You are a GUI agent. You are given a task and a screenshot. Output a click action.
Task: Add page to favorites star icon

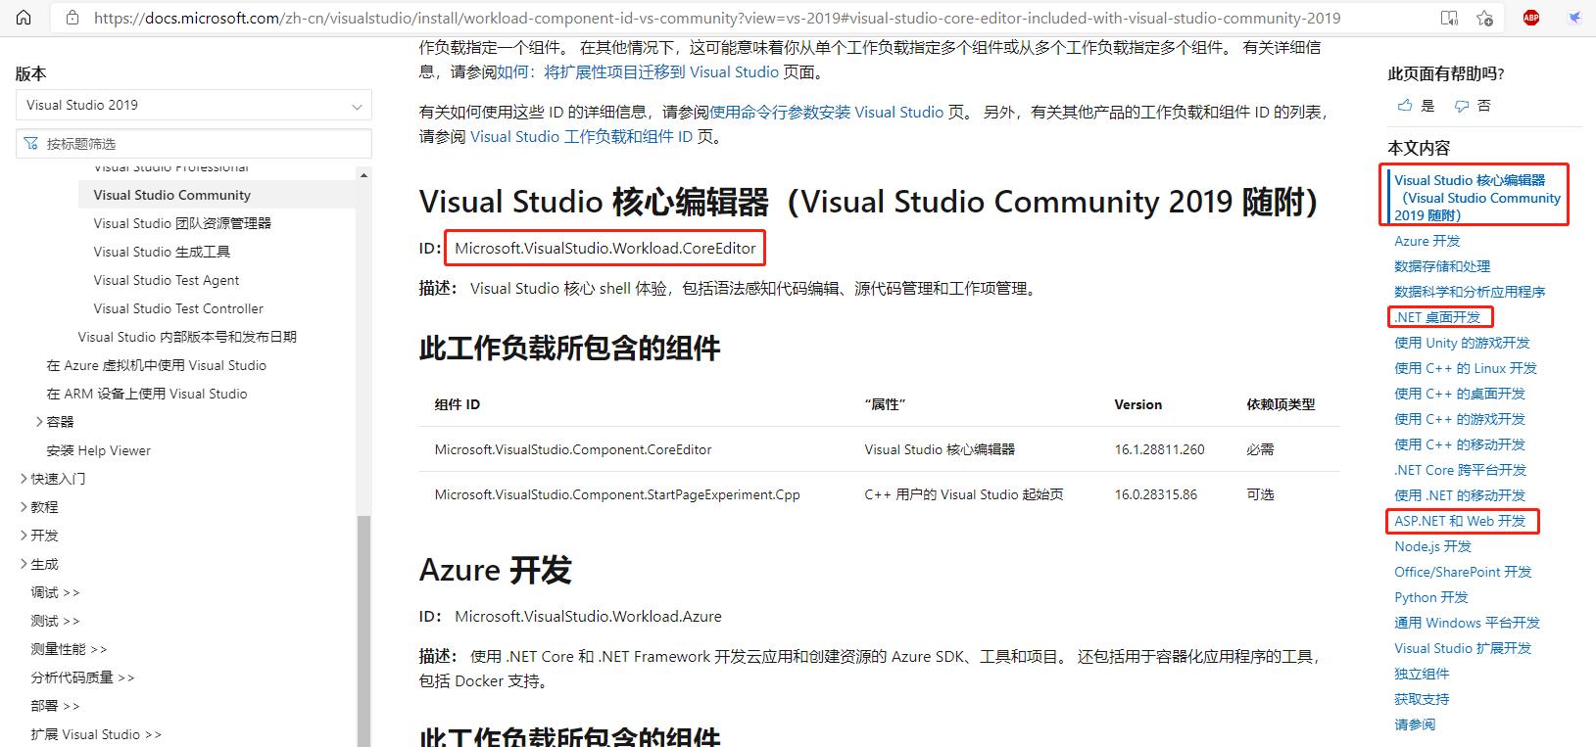click(x=1485, y=18)
